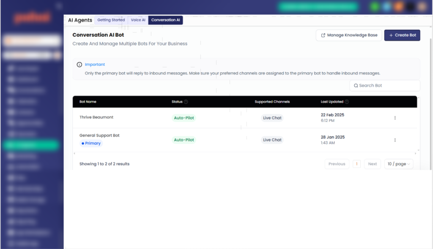Open the Thrive Beaumont bot

click(x=96, y=117)
